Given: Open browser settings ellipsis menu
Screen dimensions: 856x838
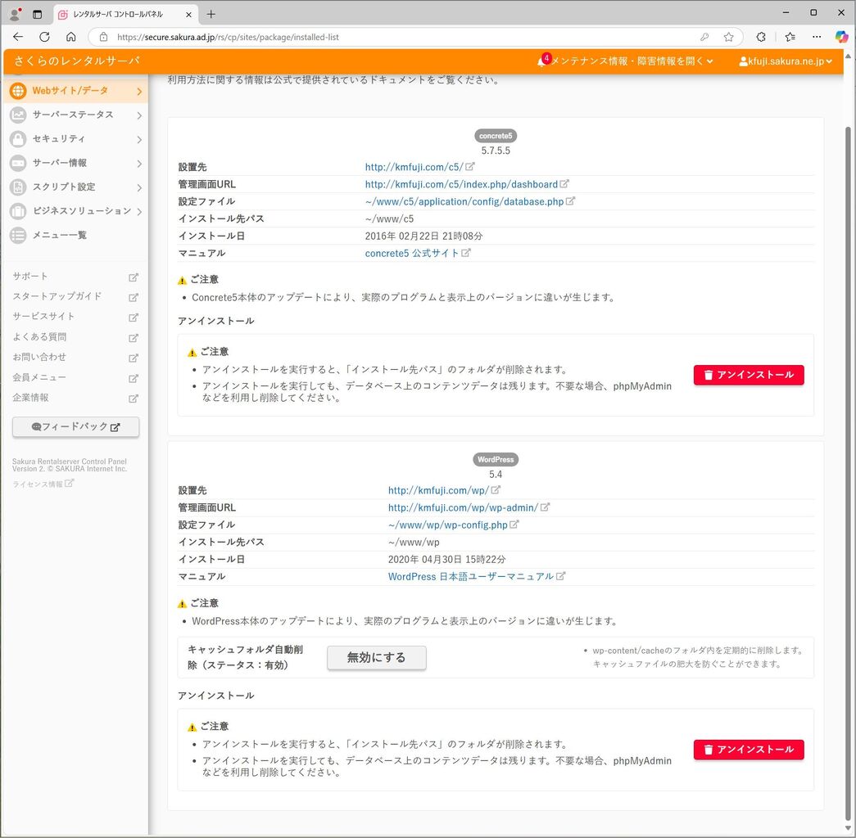Looking at the screenshot, I should [x=817, y=37].
